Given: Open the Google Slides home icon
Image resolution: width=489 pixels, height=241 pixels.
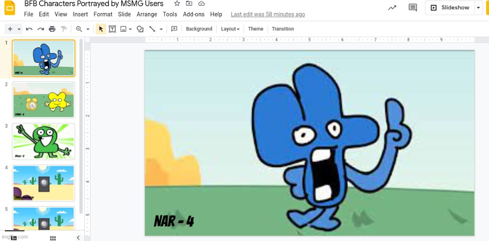Looking at the screenshot, I should click(10, 8).
